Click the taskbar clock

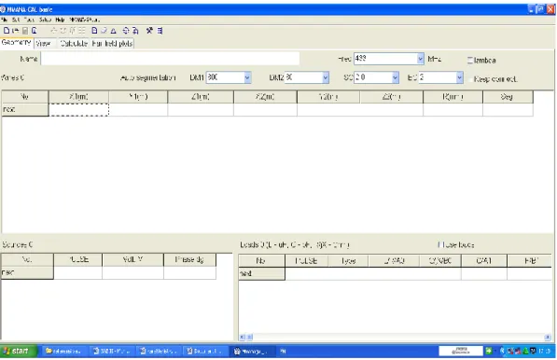pyautogui.click(x=544, y=352)
